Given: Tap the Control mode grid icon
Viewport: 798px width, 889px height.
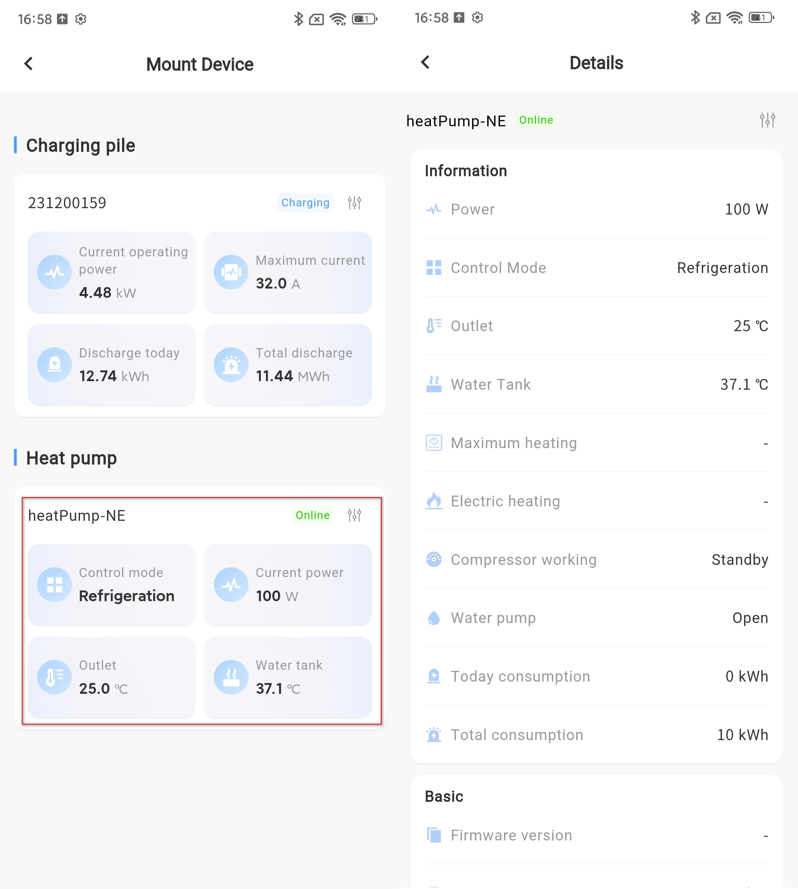Looking at the screenshot, I should tap(54, 585).
